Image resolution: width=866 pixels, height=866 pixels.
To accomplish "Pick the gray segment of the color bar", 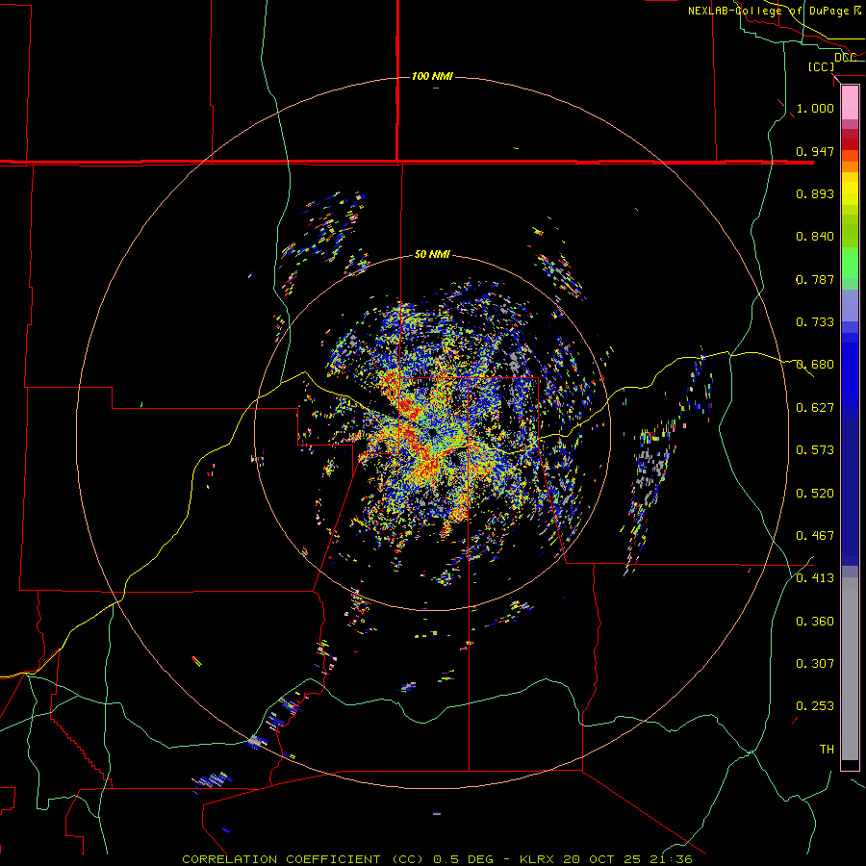I will pyautogui.click(x=850, y=669).
